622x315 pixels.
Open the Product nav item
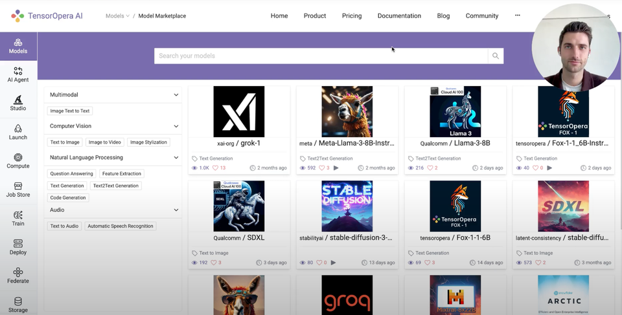click(x=315, y=16)
